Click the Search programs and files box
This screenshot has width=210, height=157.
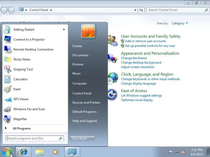tap(35, 138)
